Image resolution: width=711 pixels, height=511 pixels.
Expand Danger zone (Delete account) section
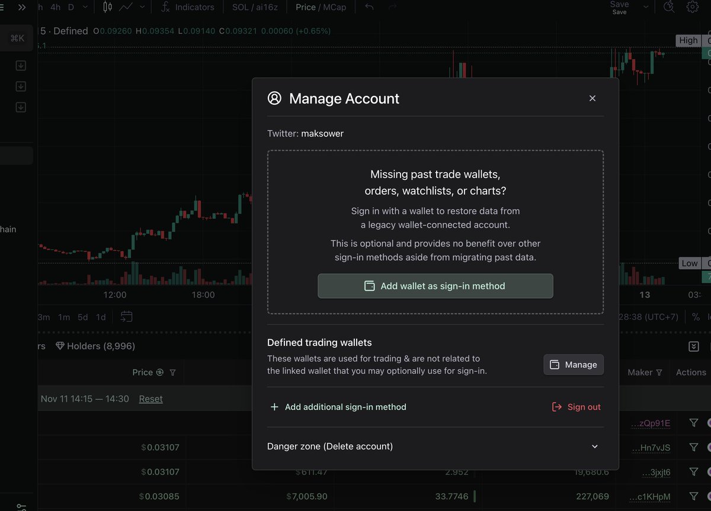point(435,447)
